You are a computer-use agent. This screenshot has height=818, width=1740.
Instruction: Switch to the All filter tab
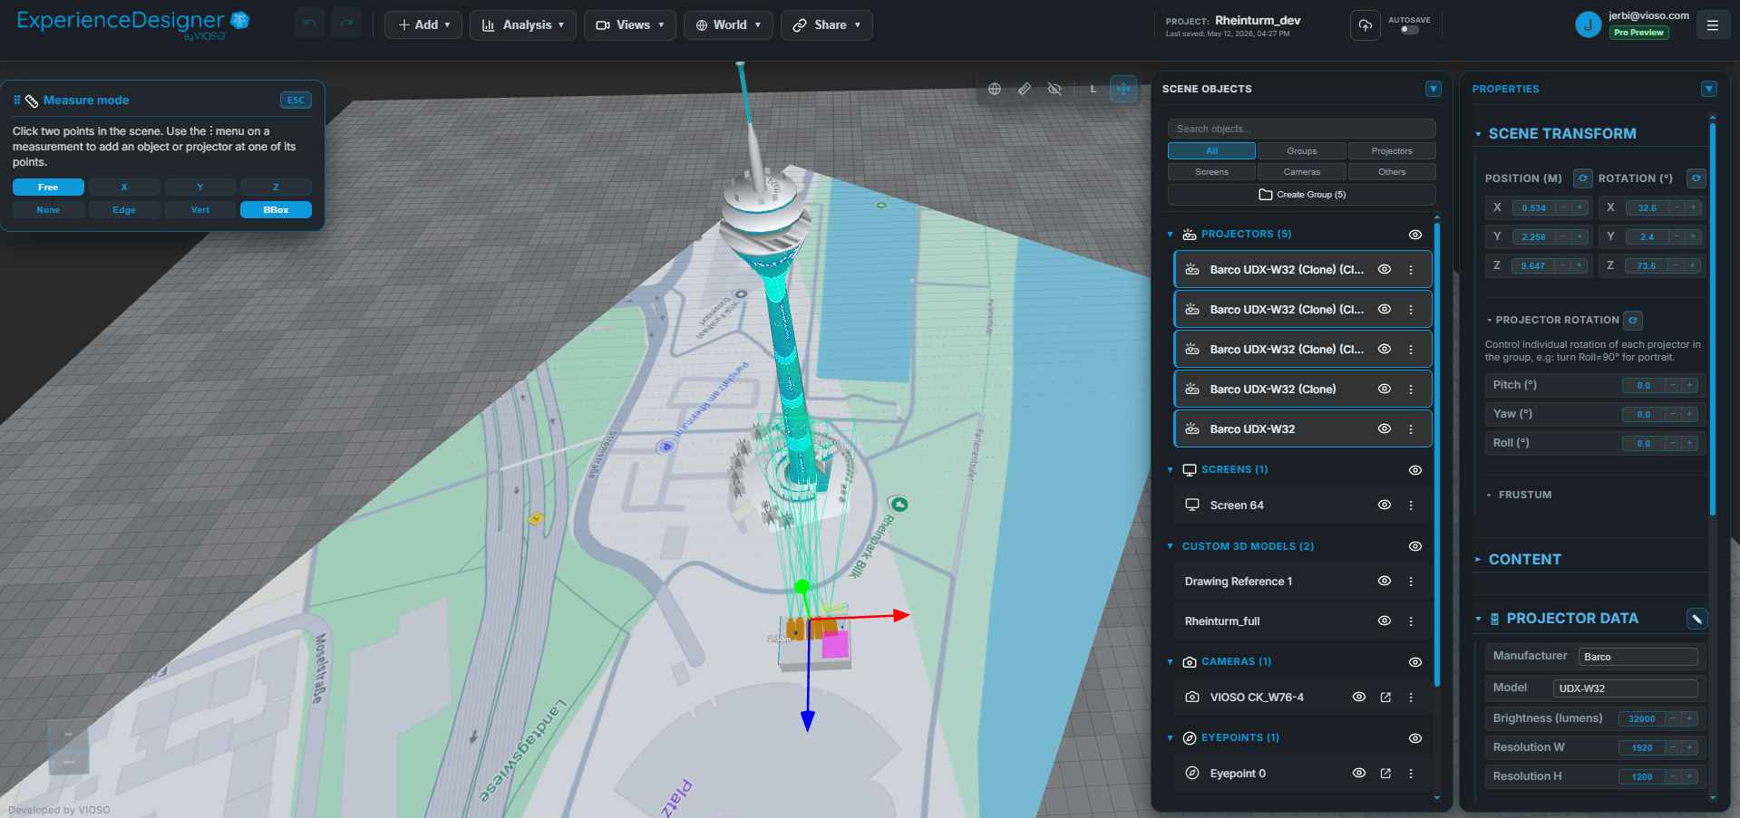tap(1211, 151)
